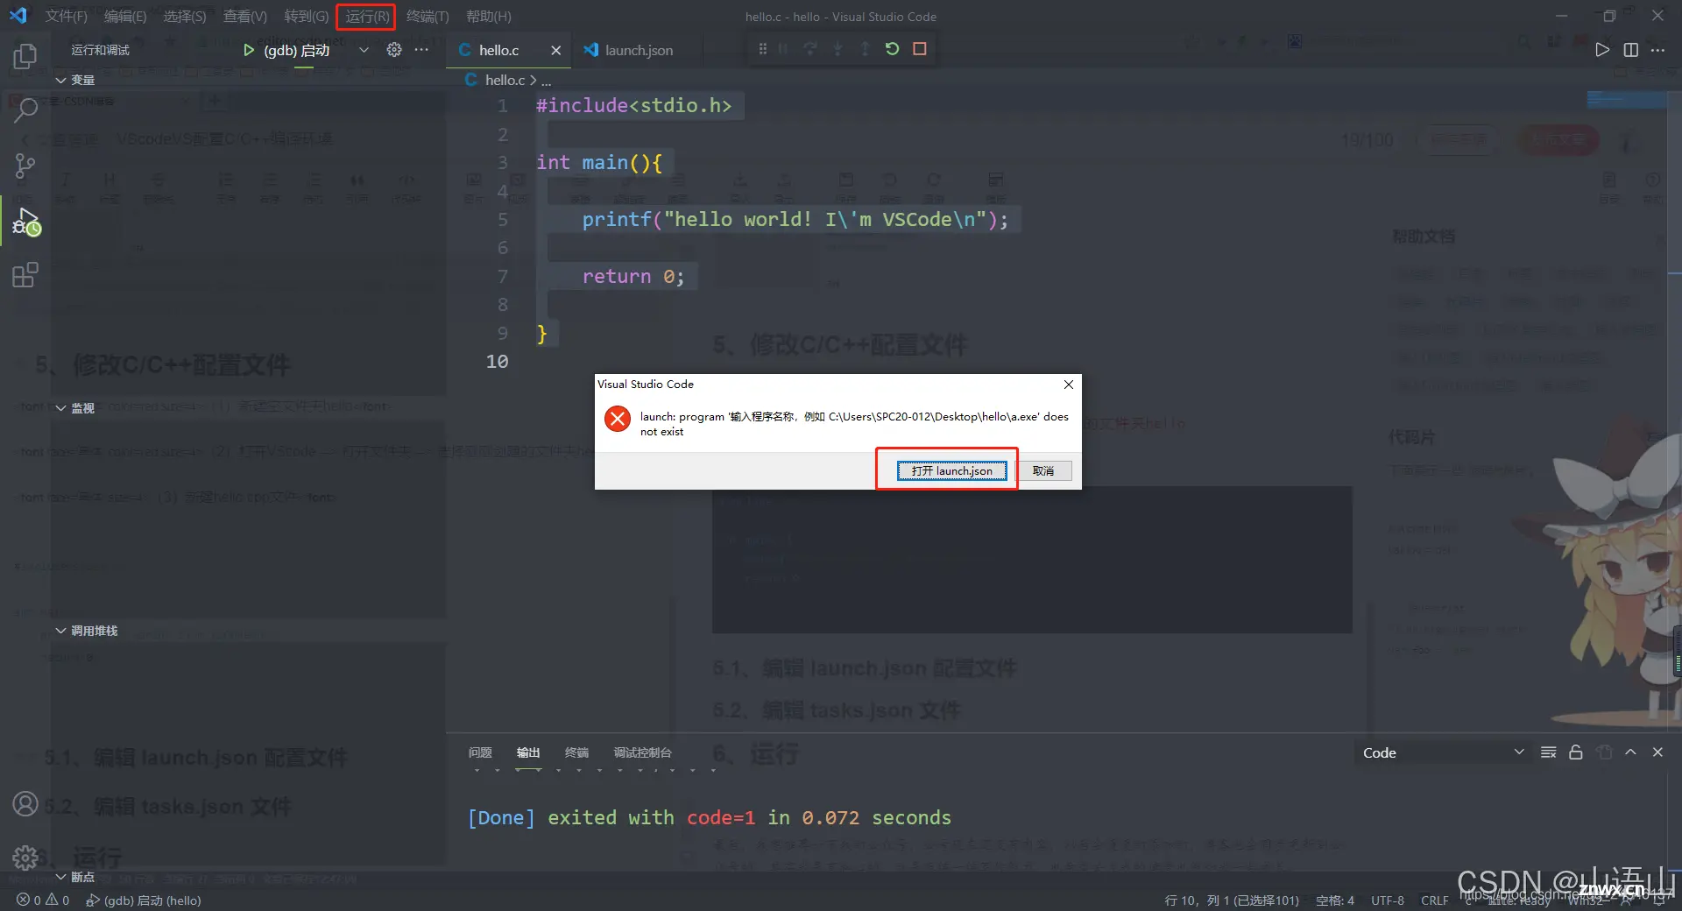The height and width of the screenshot is (911, 1682).
Task: Click 空格: 4 indentation setting
Action: click(1334, 900)
